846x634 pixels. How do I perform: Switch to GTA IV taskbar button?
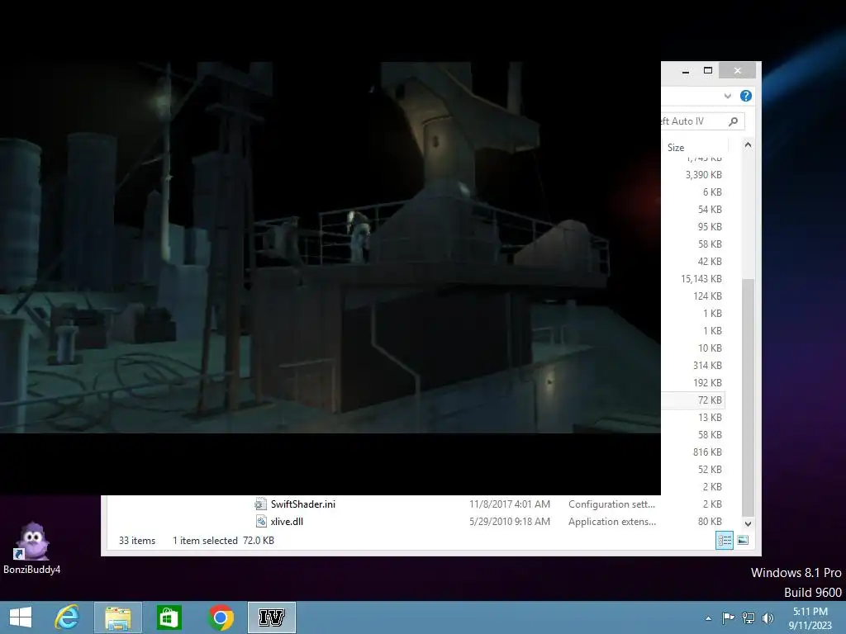point(271,617)
